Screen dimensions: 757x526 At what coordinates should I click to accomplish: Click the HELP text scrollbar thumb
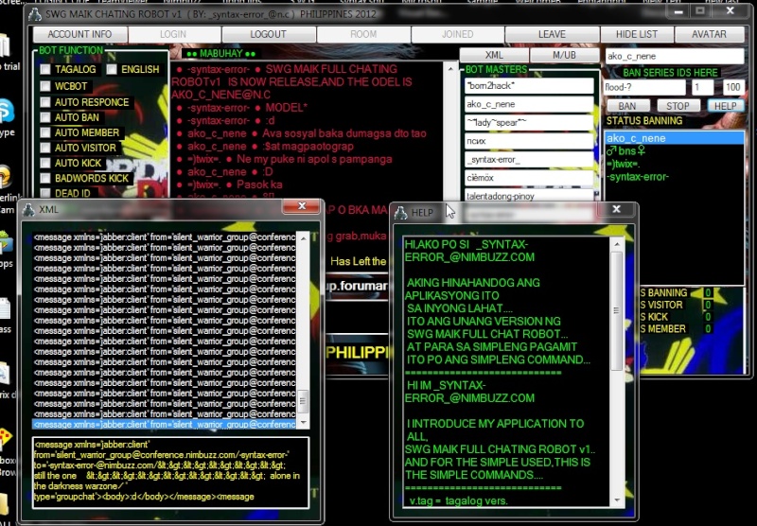[617, 310]
